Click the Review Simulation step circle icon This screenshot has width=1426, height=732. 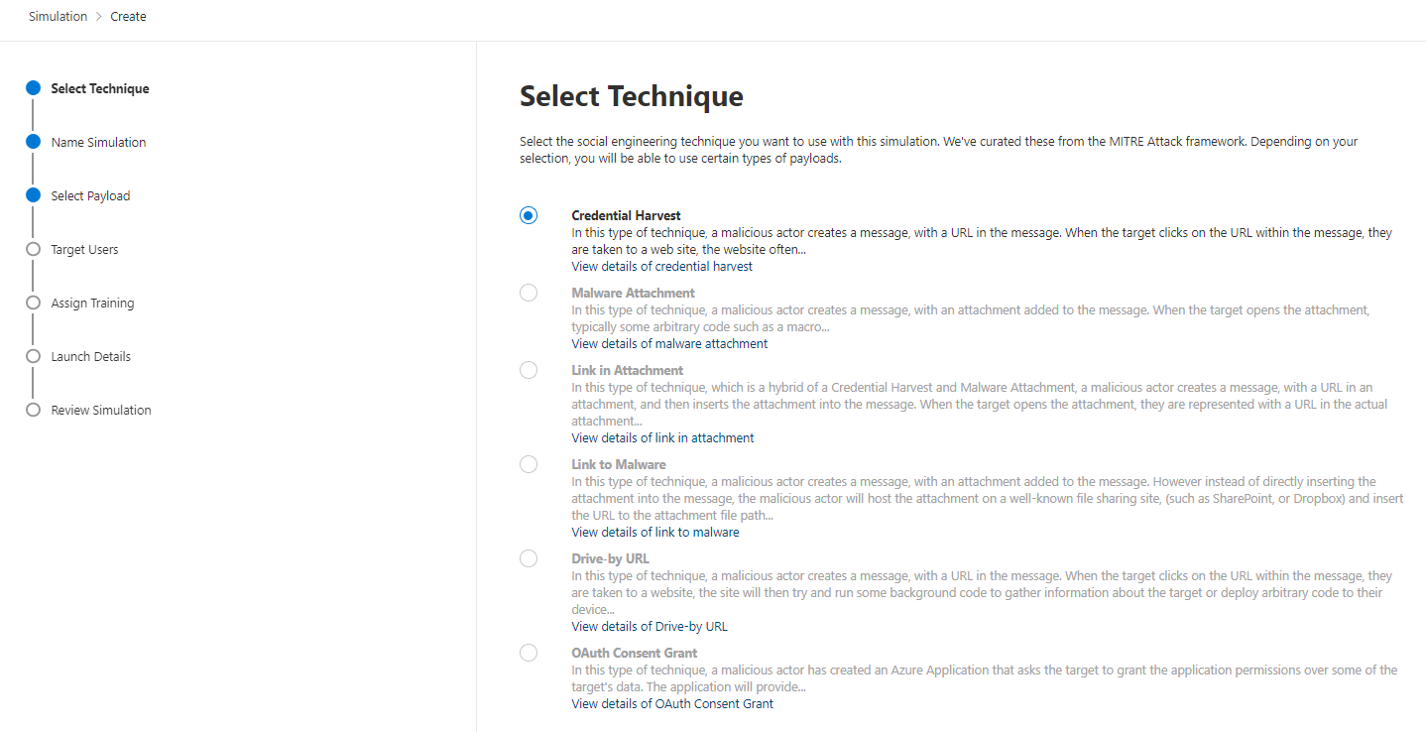click(x=33, y=410)
